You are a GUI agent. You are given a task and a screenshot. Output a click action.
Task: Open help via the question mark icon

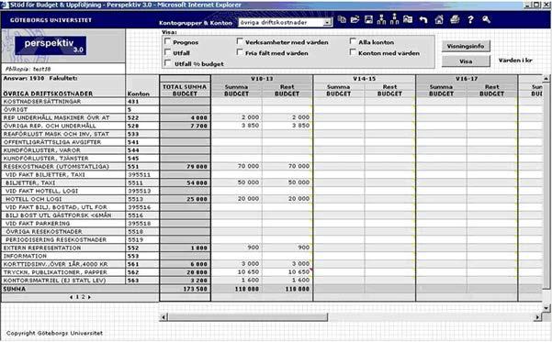[470, 19]
